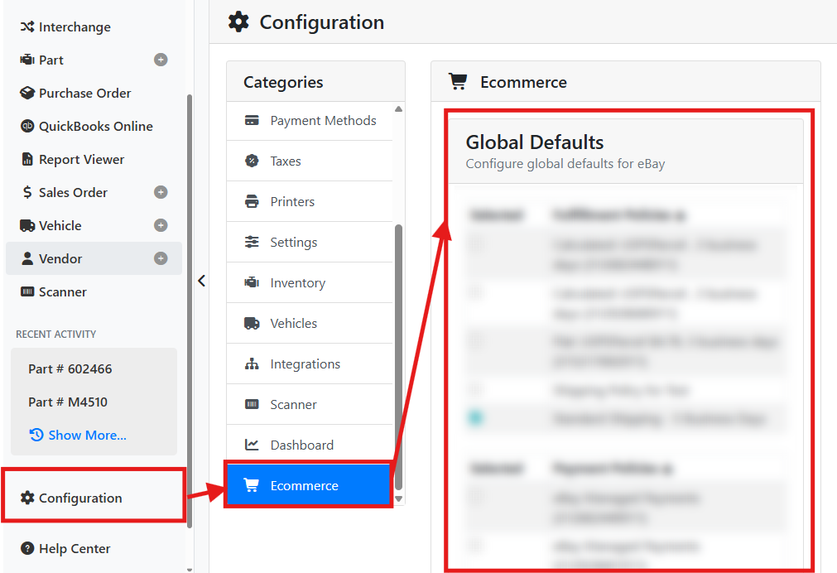
Task: Click the Integrations sitemap icon
Action: pos(252,364)
